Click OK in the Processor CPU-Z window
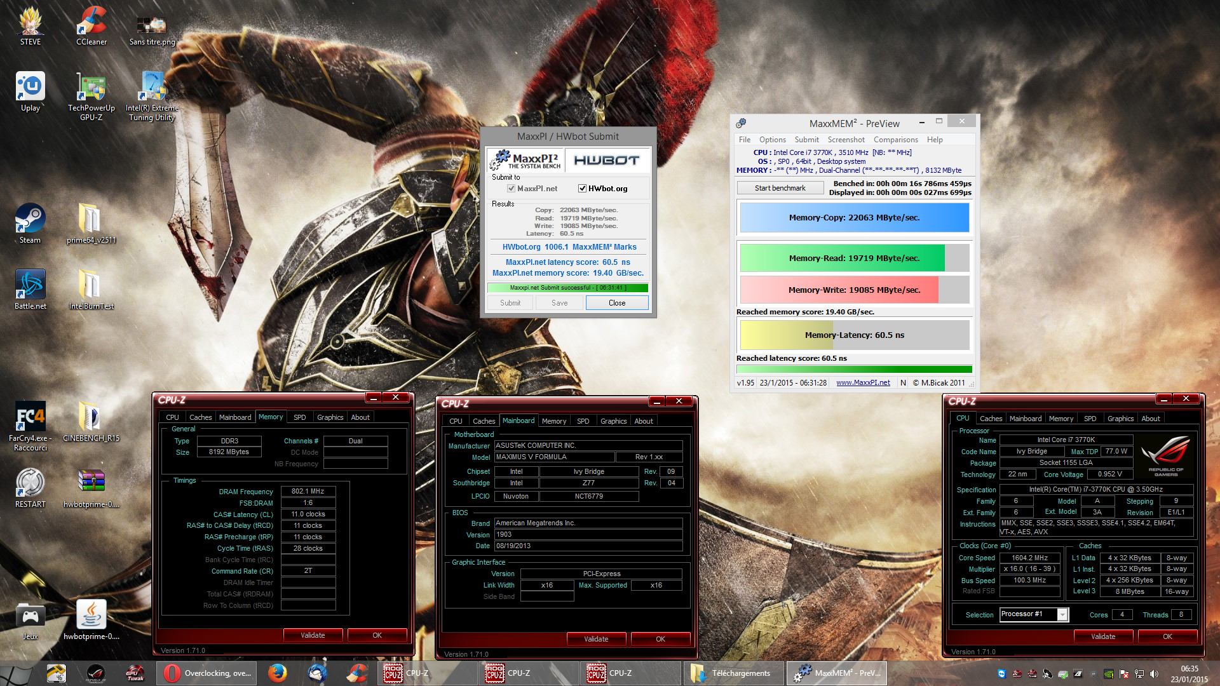Viewport: 1220px width, 686px height. (1167, 636)
